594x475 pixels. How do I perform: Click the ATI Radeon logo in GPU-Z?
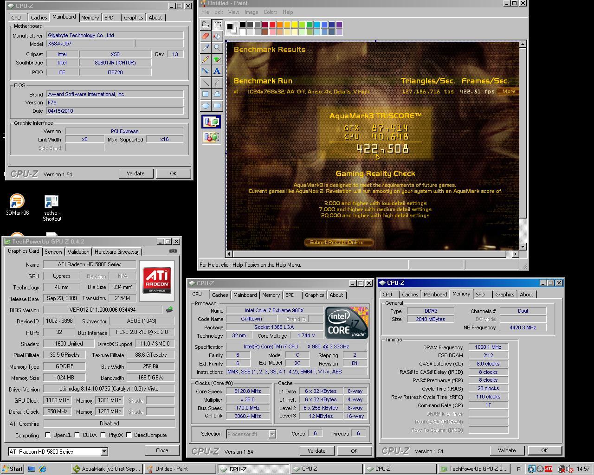(156, 281)
